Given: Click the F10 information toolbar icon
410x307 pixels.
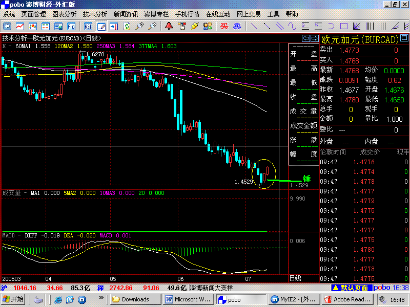Looking at the screenshot, I should [x=71, y=27].
